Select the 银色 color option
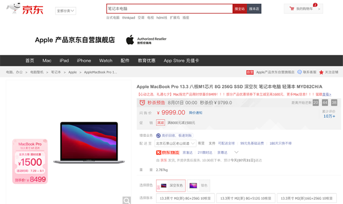The image size is (343, 204). (198, 186)
